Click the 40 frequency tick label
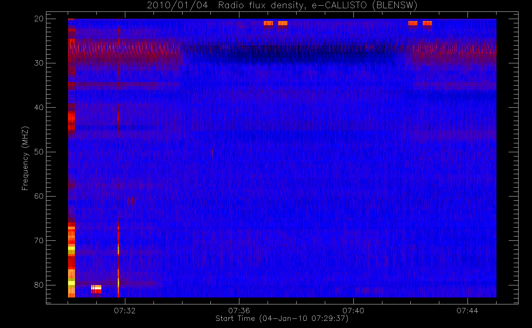Viewport: 532px width, 328px height. pos(39,107)
